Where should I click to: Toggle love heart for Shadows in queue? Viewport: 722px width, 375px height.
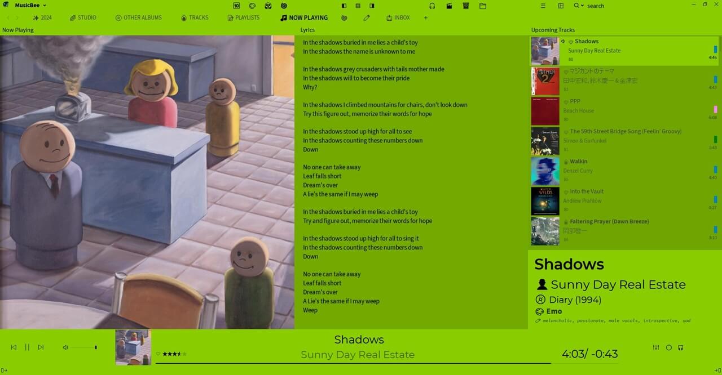coord(571,42)
